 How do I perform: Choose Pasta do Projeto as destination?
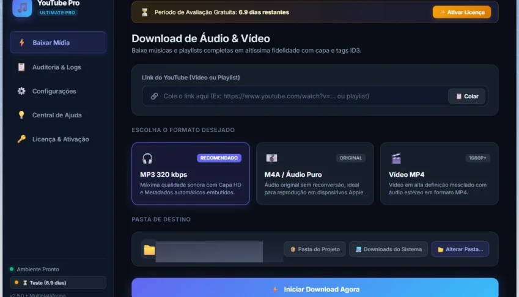315,249
